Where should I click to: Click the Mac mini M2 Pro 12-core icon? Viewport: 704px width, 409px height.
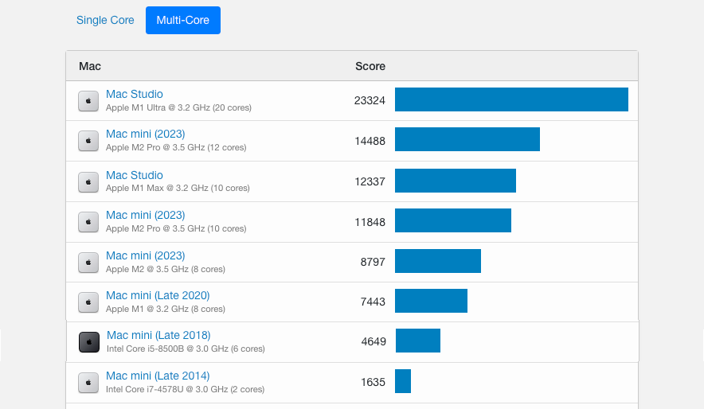[x=88, y=141]
